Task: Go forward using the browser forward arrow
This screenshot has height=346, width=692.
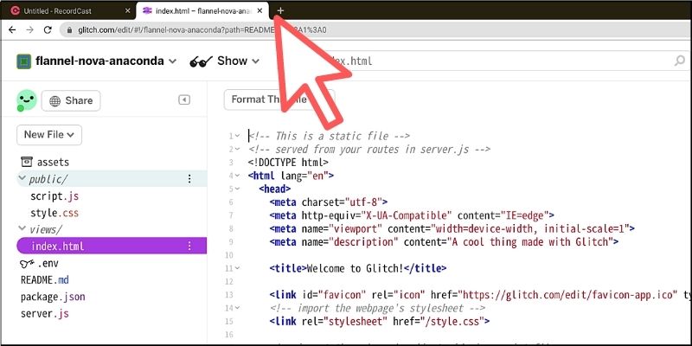Action: pos(29,30)
